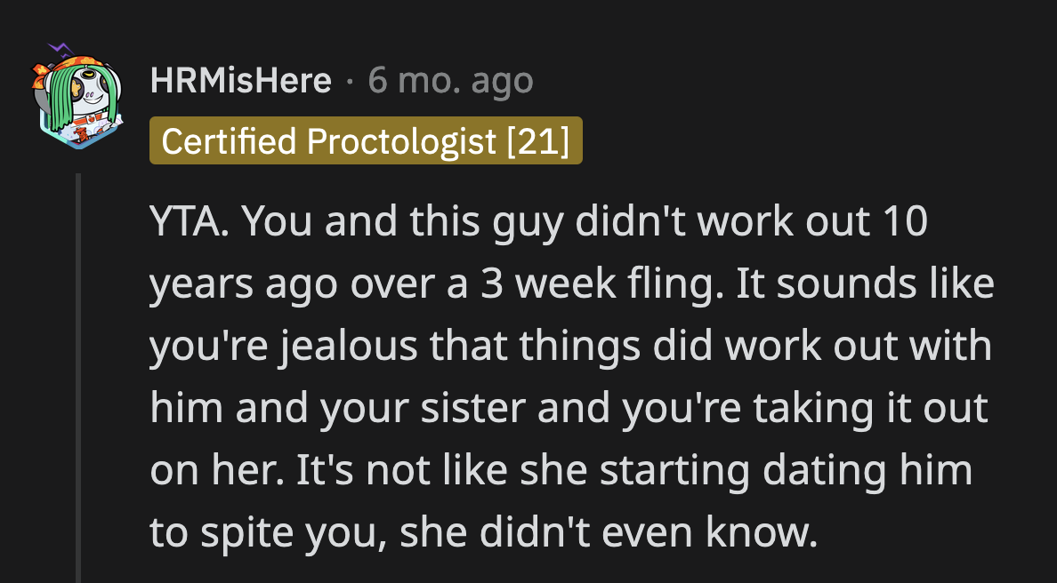The image size is (1057, 583).
Task: Select the Certified Proctologist [21] flair badge
Action: click(366, 140)
